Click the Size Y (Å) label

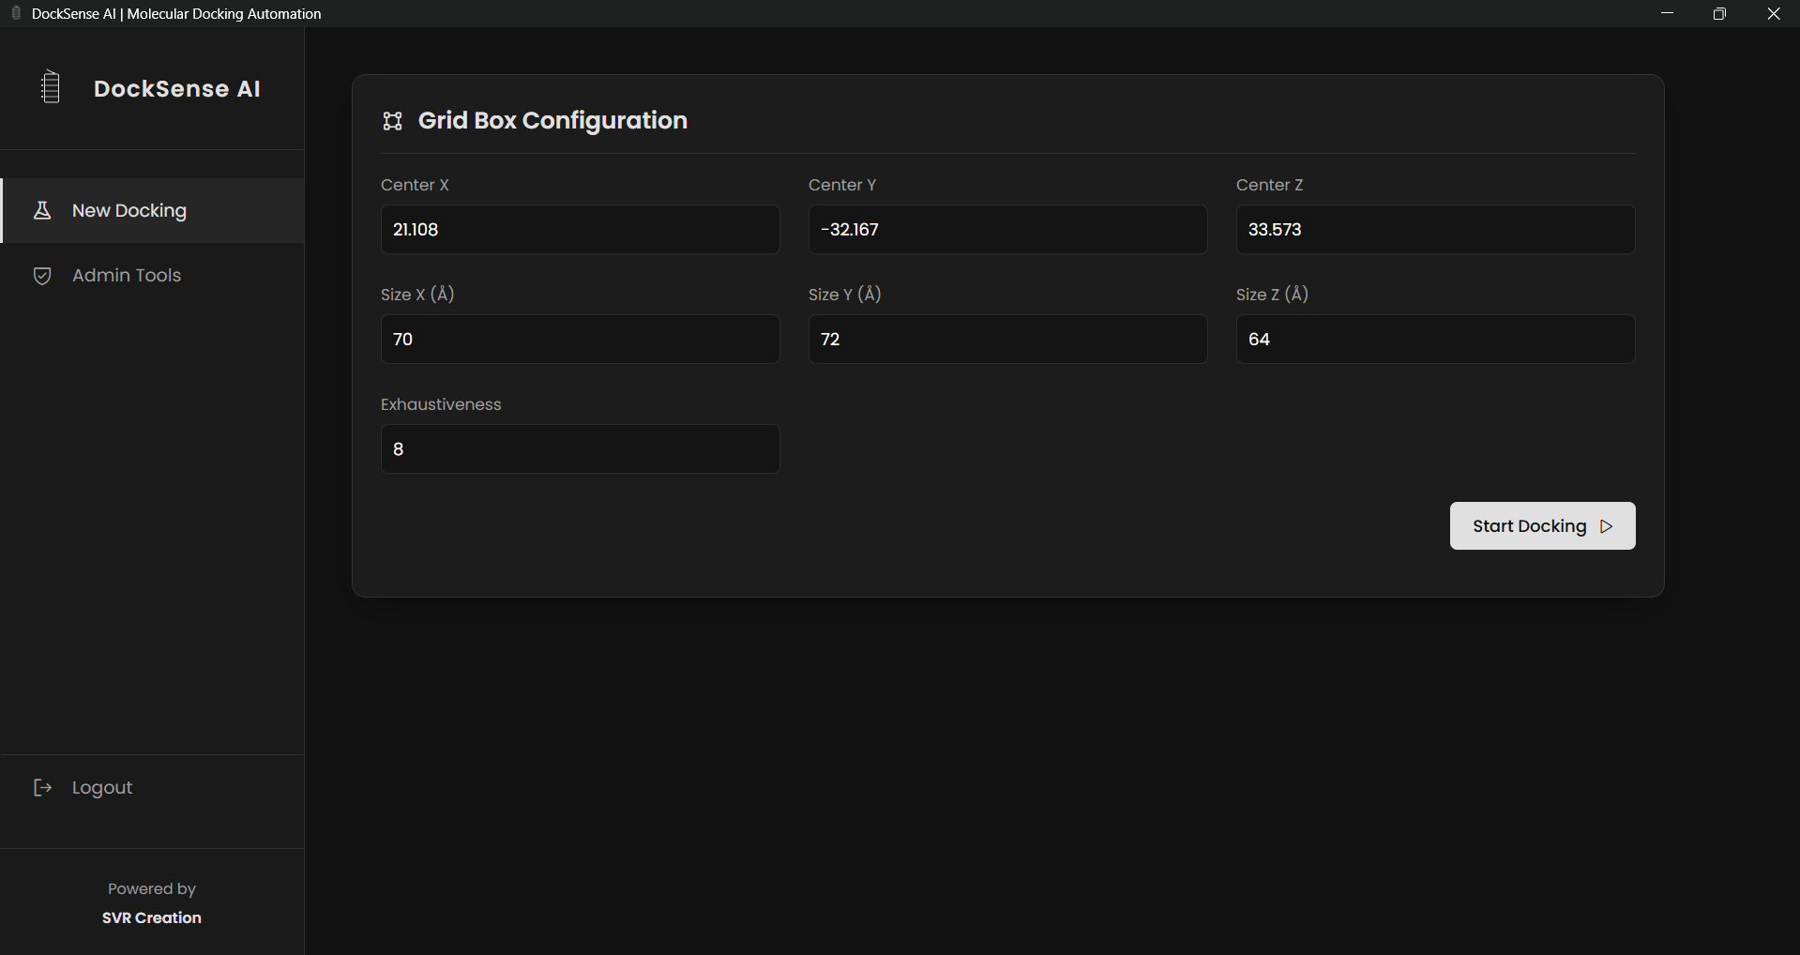click(x=845, y=295)
